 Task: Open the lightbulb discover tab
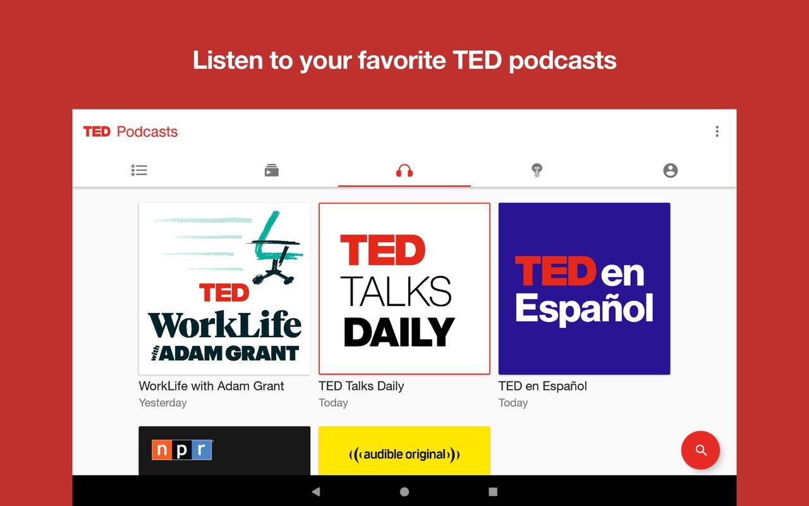click(537, 170)
